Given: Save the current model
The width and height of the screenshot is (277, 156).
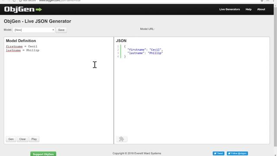Looking at the screenshot, I should click(61, 30).
